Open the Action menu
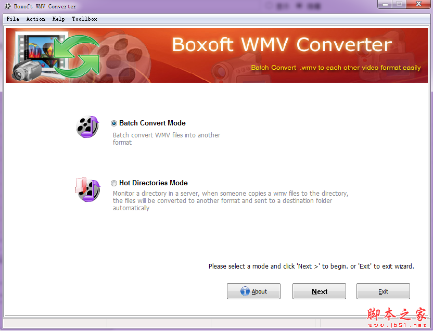Viewport: 433px width, 331px height. point(35,19)
